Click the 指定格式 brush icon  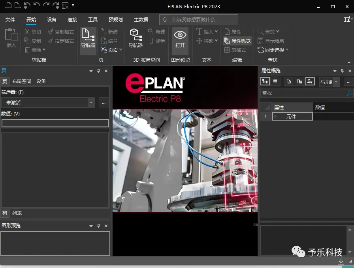coord(51,41)
